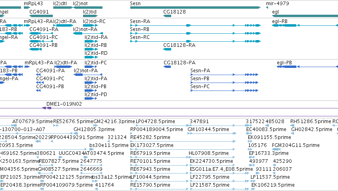This screenshot has height=191, width=338.
Task: Select the CG4091 gene bar
Action: pyautogui.click(x=41, y=16)
